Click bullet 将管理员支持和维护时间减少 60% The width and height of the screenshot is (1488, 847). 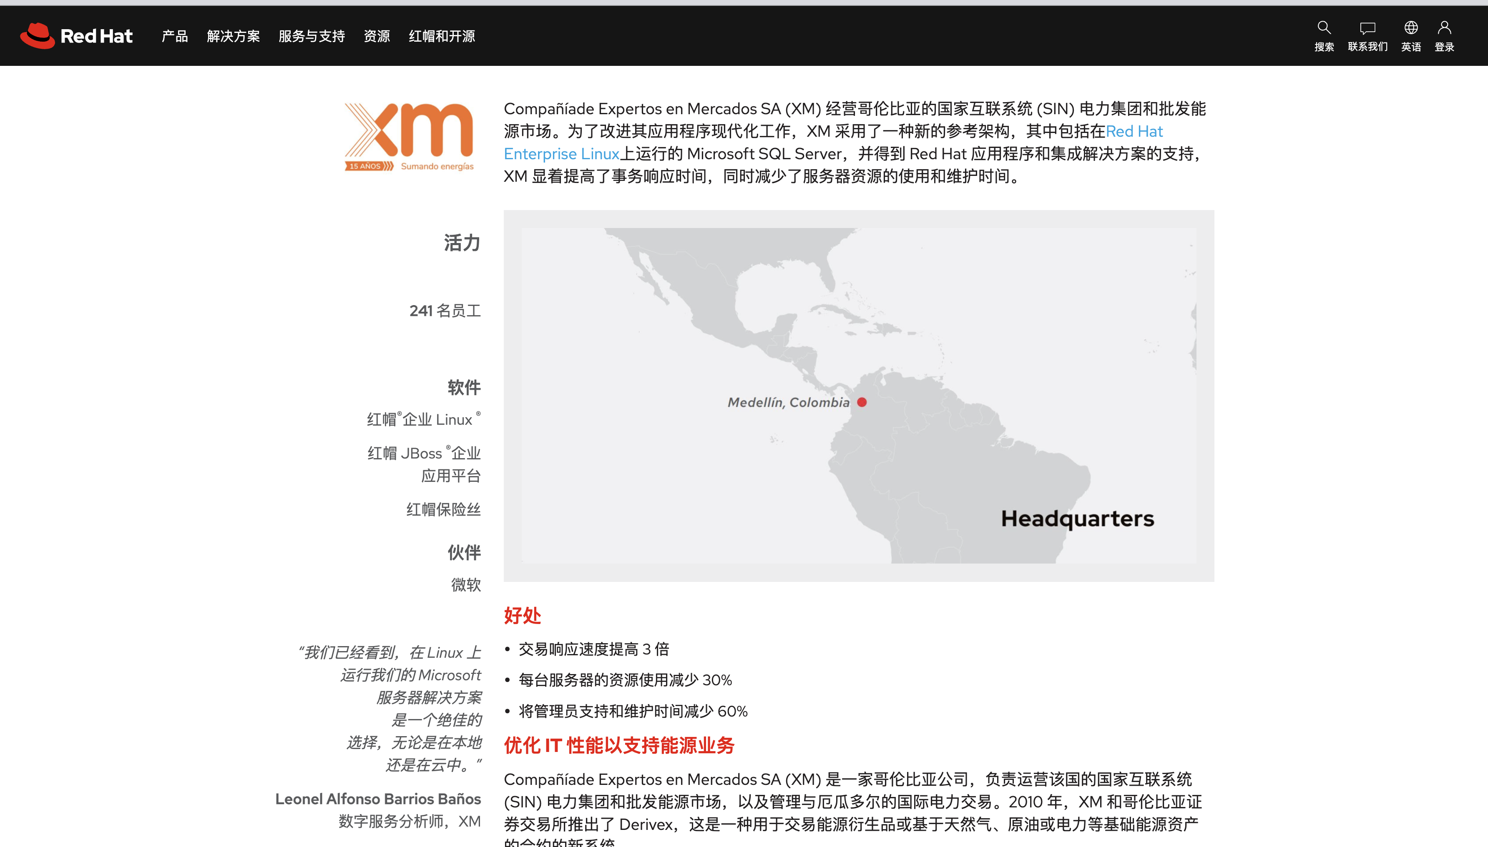pyautogui.click(x=633, y=712)
